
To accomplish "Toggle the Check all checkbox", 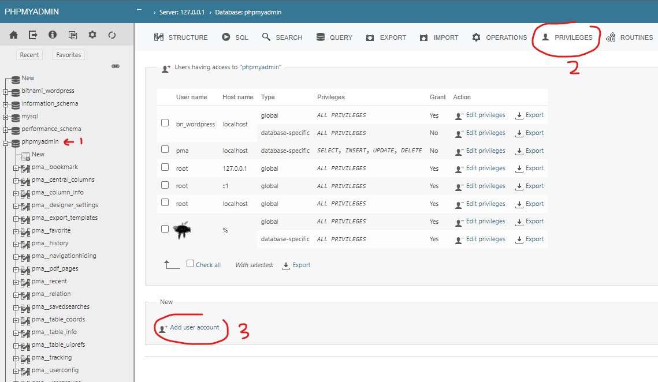I will point(191,263).
